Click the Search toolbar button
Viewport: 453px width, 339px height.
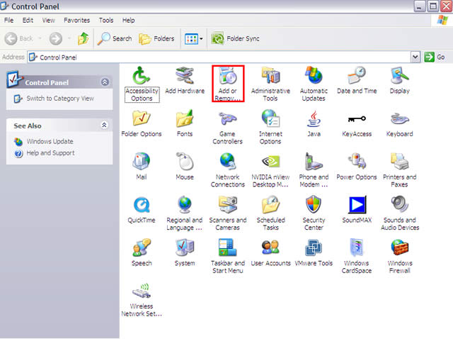point(115,38)
